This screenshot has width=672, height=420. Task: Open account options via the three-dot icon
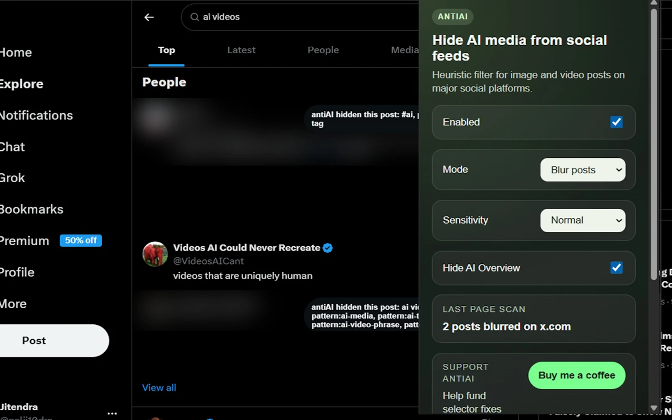112,413
